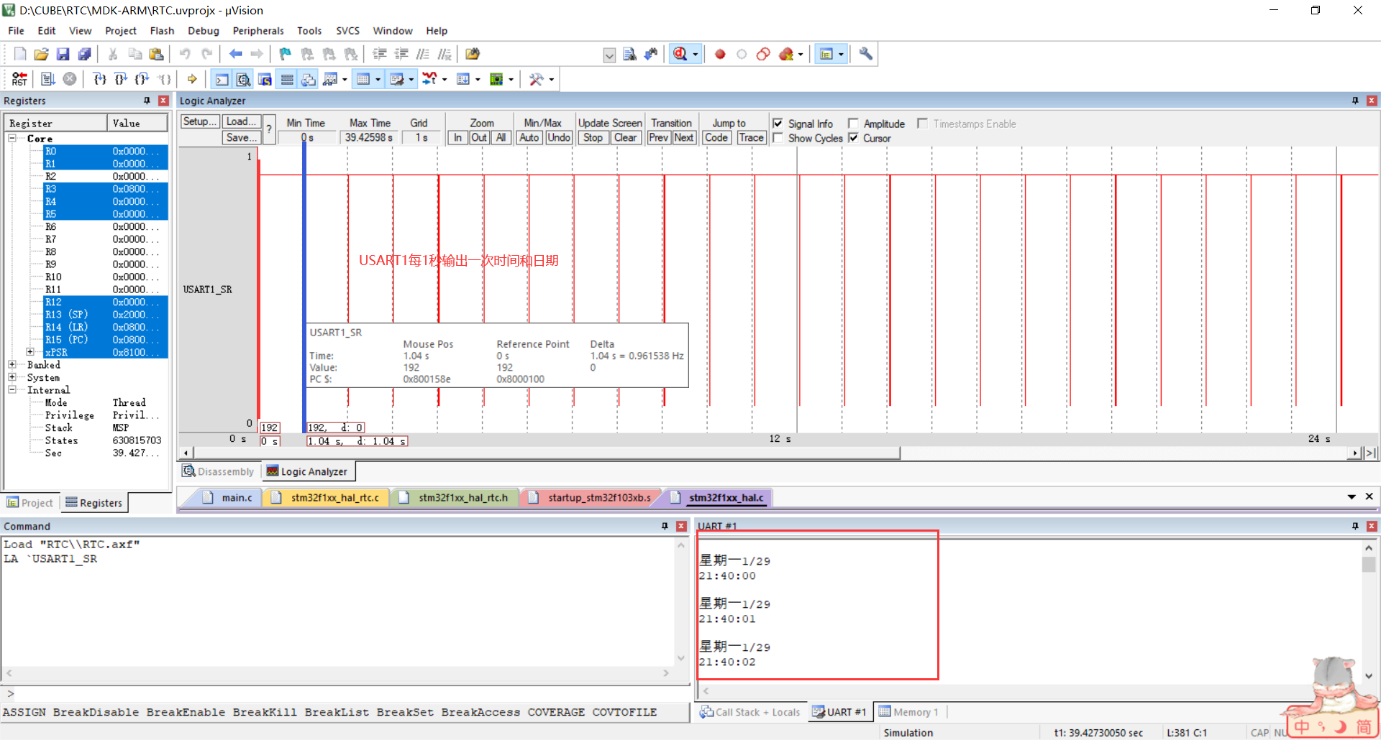This screenshot has width=1381, height=740.
Task: Click the Update Screen Stop button
Action: pyautogui.click(x=593, y=137)
